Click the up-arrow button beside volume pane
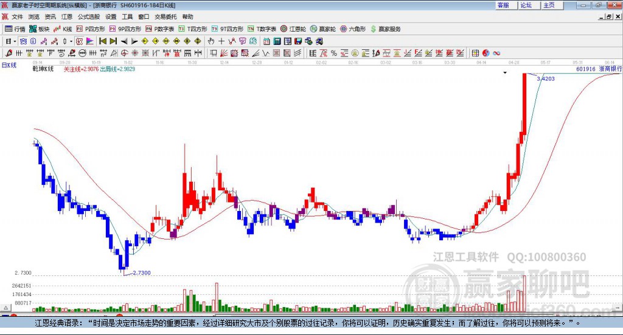 point(6,308)
